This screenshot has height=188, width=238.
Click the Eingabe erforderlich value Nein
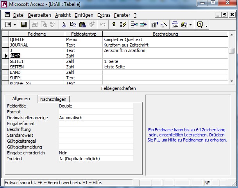pyautogui.click(x=96, y=153)
